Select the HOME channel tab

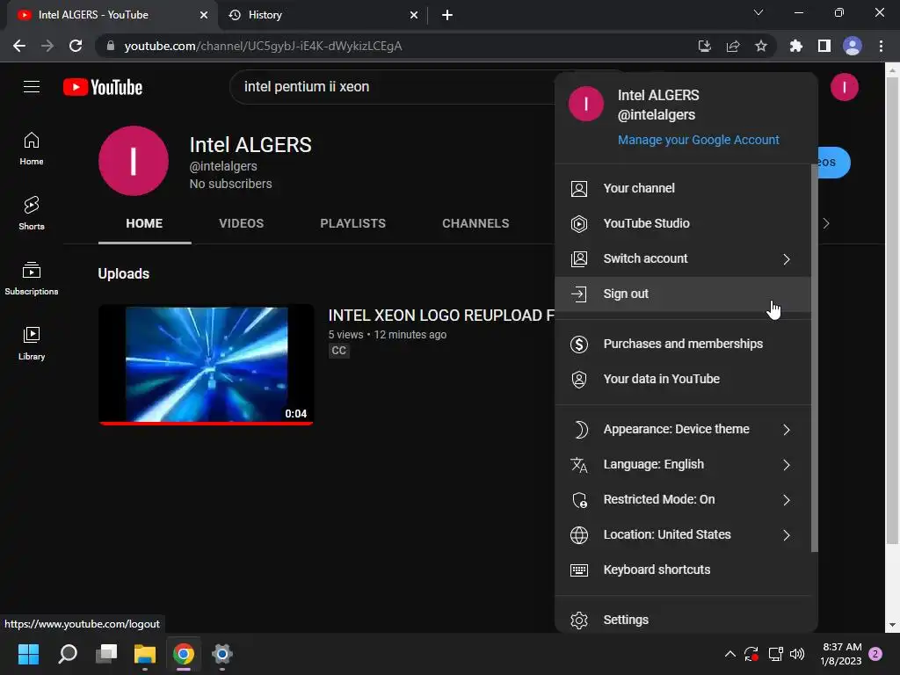[144, 223]
